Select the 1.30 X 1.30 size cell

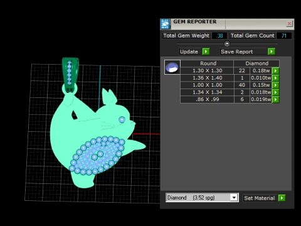pos(207,71)
